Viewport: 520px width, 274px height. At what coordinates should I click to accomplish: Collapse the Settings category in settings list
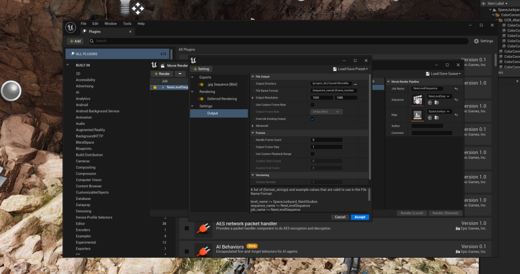(192, 106)
